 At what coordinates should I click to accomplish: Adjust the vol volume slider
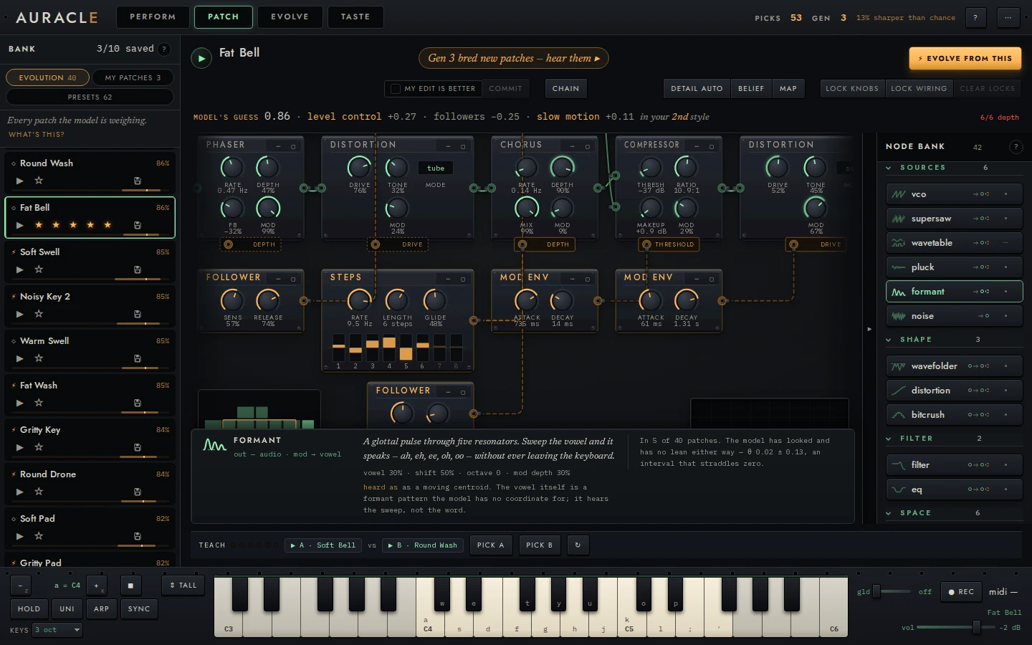click(x=956, y=627)
